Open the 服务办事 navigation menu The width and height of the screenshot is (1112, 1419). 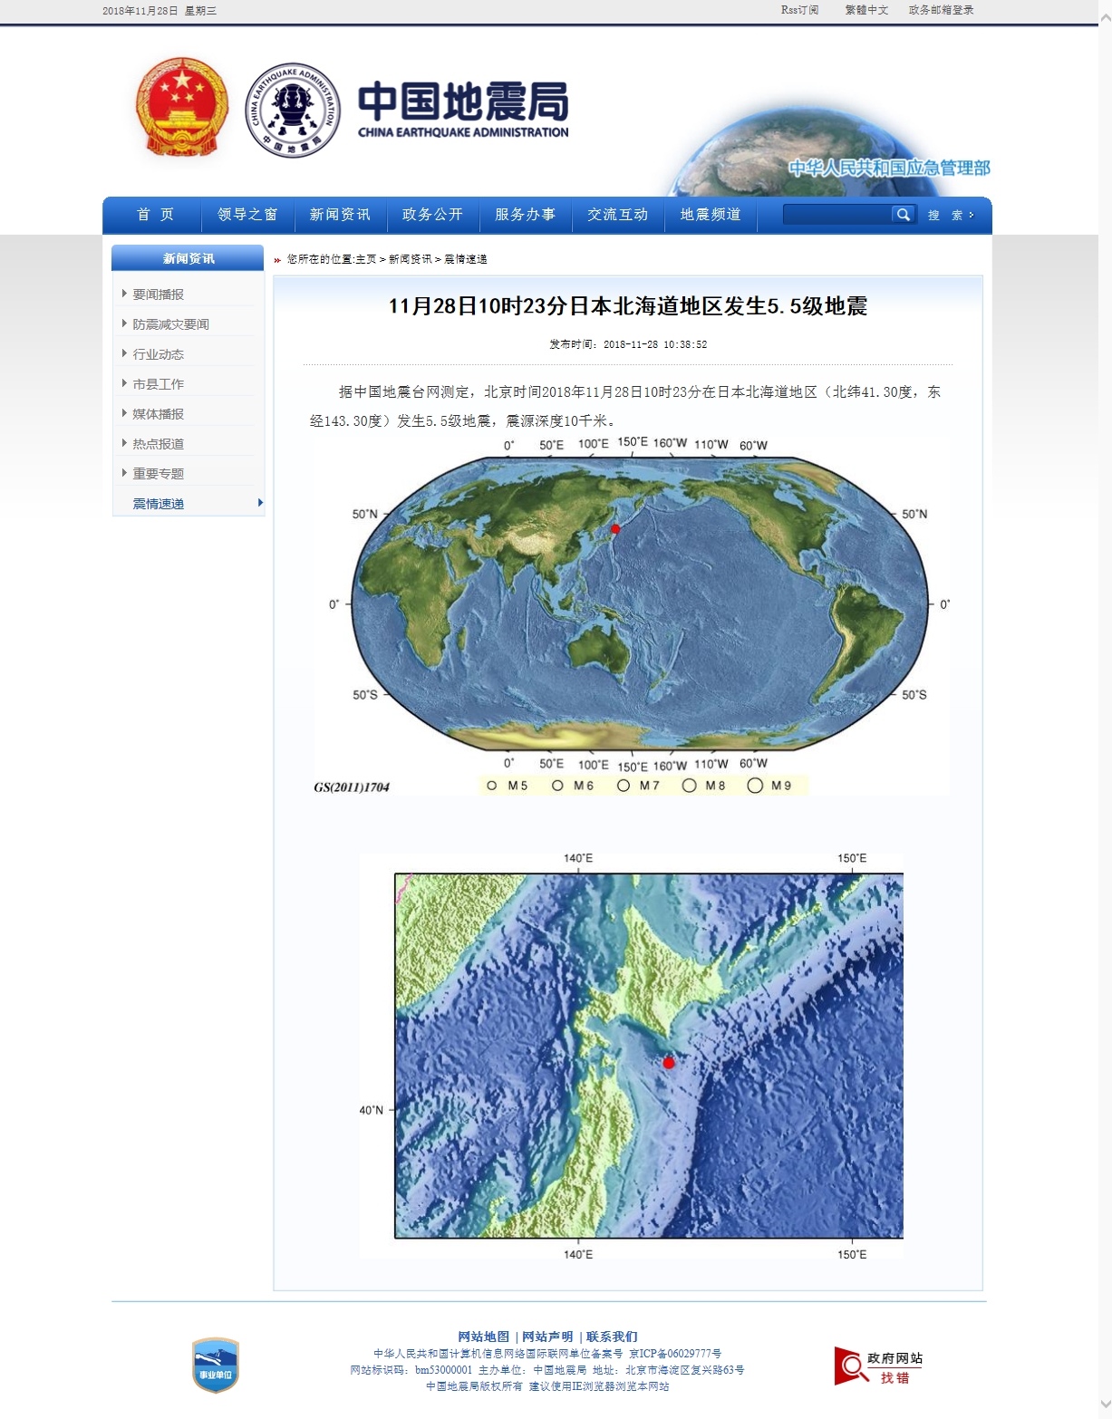(525, 215)
